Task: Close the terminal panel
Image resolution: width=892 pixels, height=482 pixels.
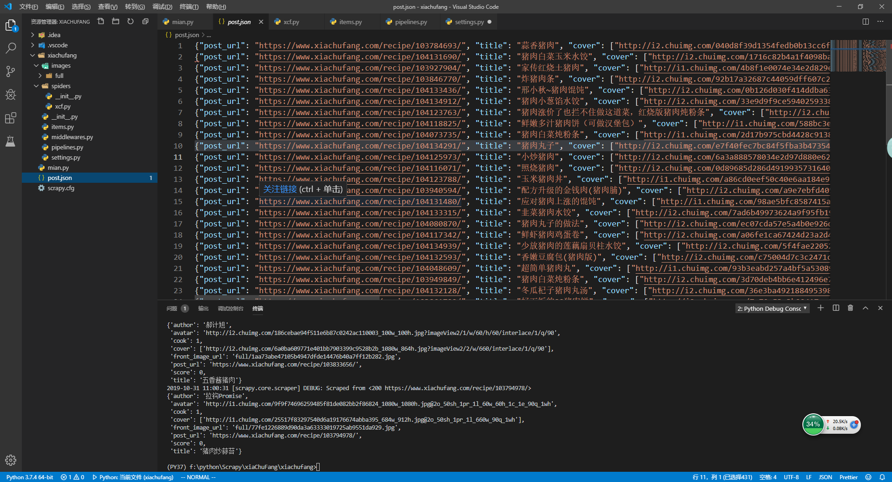Action: coord(880,308)
